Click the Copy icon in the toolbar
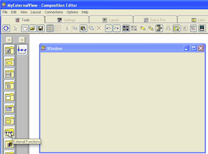208x154 pixels. tap(75, 28)
